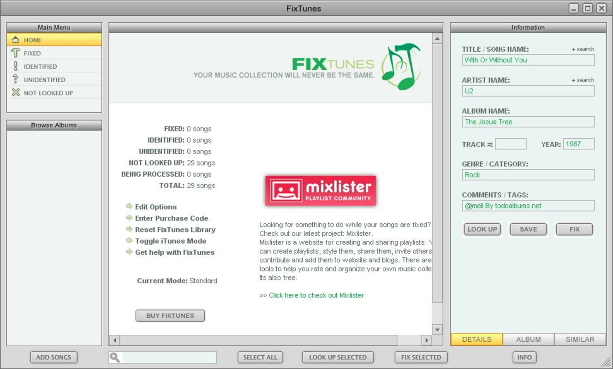Click the Look Up button in Information panel
Screen dimensions: 613x369
[482, 229]
